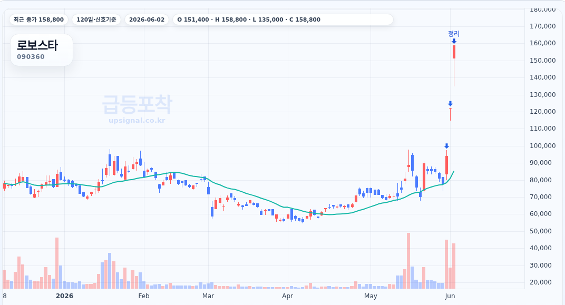This screenshot has width=565, height=305.
Task: Click the Feb label on time axis
Action: tap(144, 296)
